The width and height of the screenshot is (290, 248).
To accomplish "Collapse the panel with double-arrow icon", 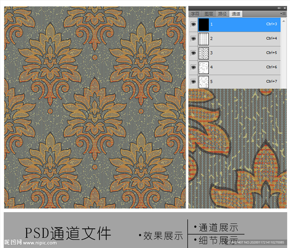I will coord(279,8).
